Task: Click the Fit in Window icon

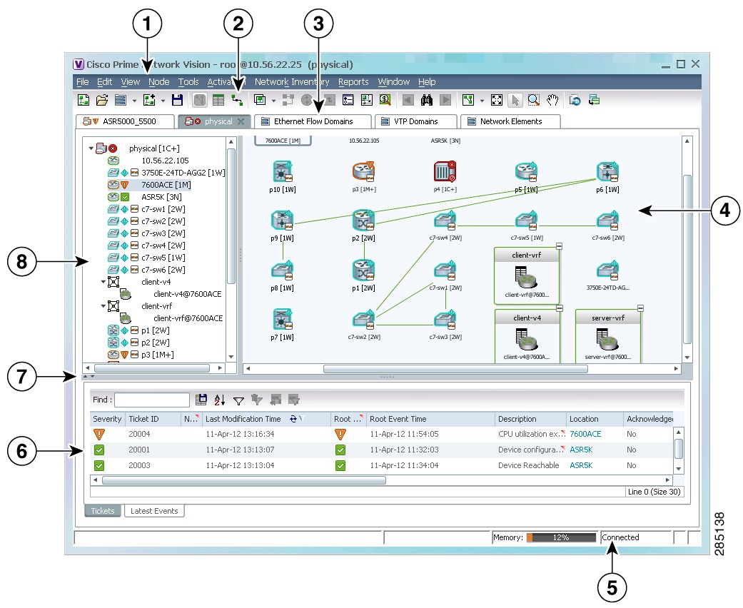Action: (x=497, y=100)
